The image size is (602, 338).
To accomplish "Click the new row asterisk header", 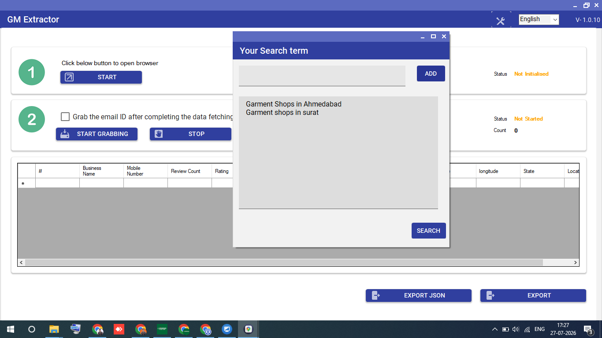I will click(x=26, y=183).
